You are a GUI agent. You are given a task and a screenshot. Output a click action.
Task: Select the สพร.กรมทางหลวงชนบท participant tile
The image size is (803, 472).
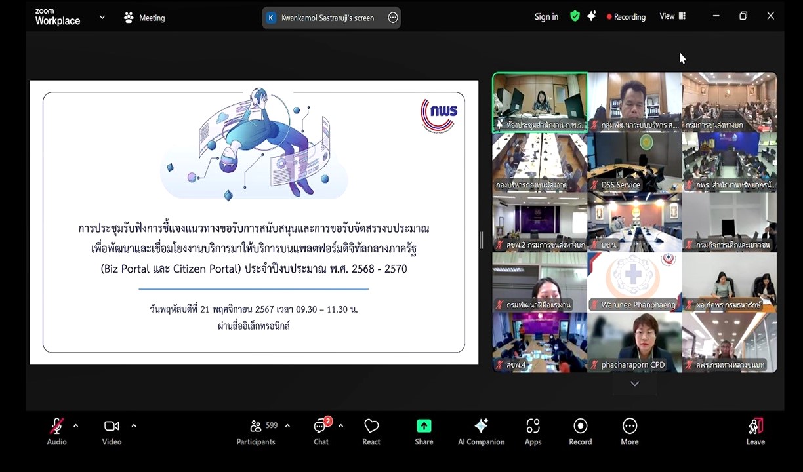(730, 342)
